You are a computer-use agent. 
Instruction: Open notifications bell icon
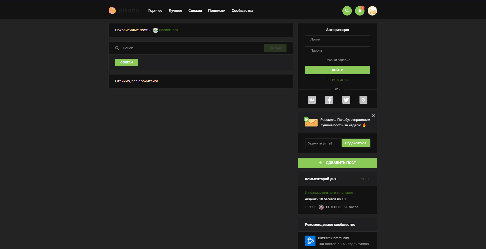359,11
